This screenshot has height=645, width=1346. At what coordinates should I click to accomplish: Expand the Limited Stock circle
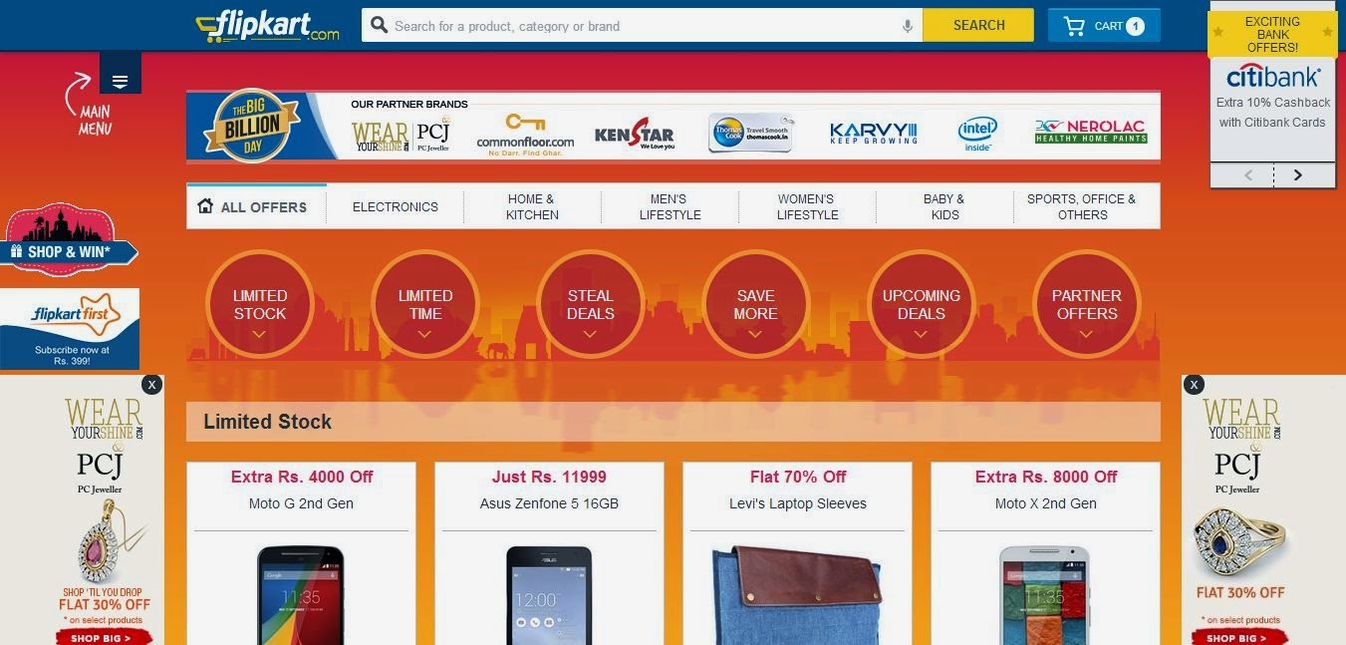(260, 304)
